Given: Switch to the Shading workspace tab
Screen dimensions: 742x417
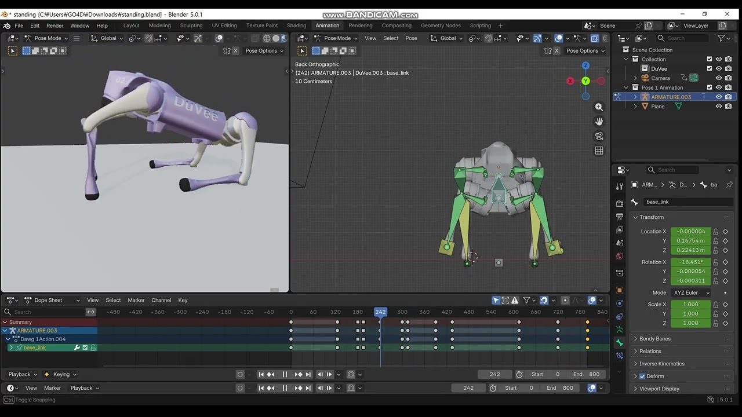Looking at the screenshot, I should tap(296, 25).
